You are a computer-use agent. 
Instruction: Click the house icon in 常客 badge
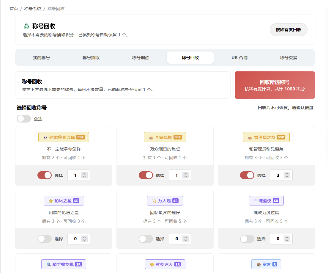tap(258, 264)
